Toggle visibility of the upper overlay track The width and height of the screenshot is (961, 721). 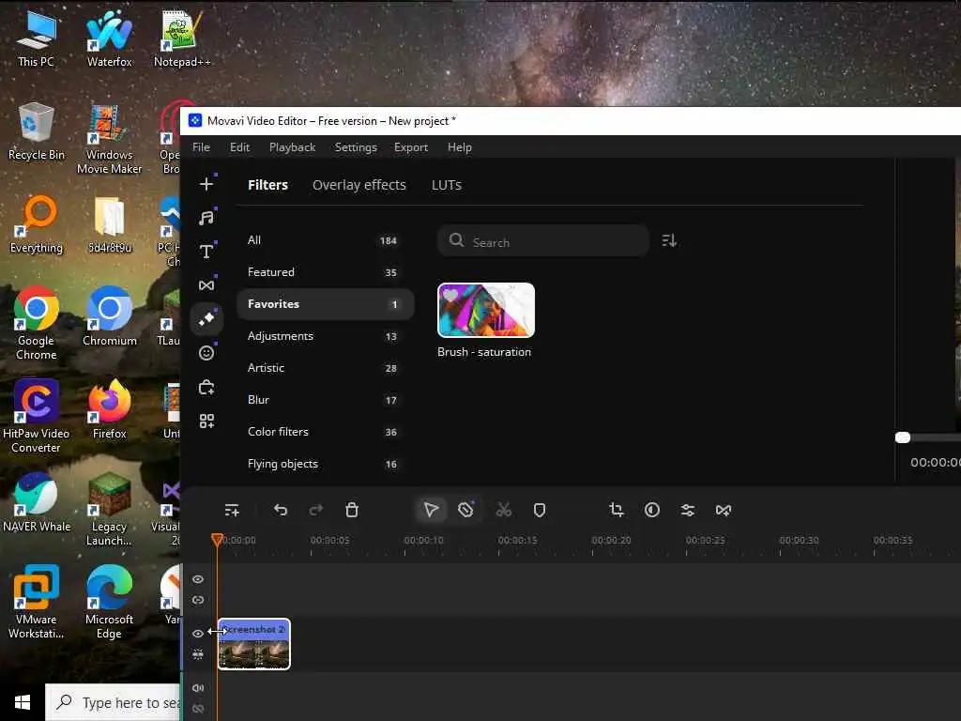pos(198,579)
